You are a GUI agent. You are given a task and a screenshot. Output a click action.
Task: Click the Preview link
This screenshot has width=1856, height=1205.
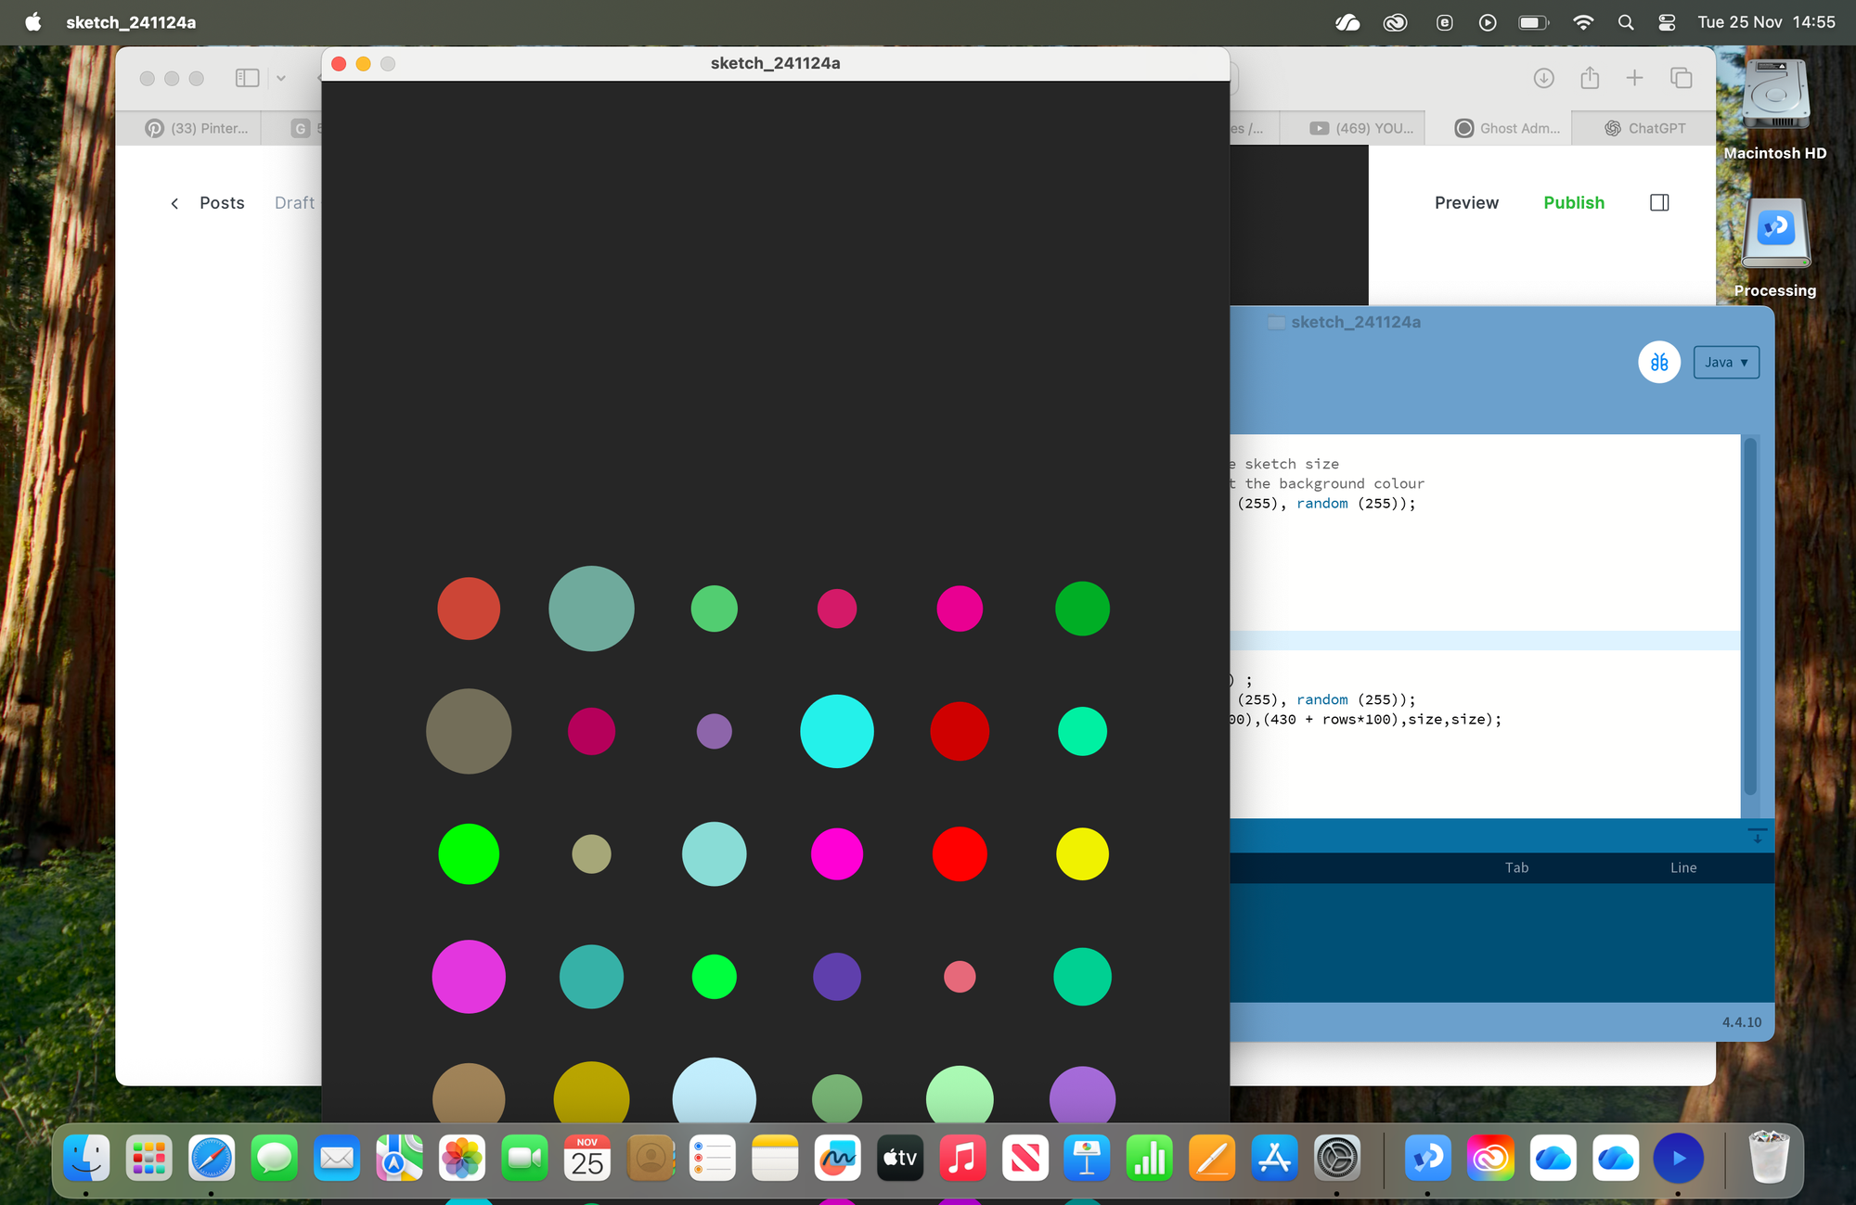click(1465, 202)
